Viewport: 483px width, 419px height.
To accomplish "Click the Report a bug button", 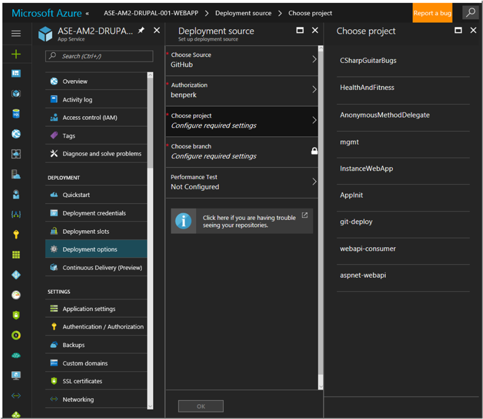I will click(432, 13).
